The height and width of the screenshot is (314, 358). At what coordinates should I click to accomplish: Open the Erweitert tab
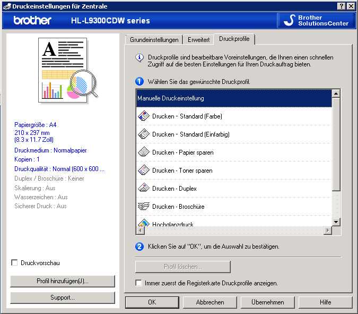point(198,40)
